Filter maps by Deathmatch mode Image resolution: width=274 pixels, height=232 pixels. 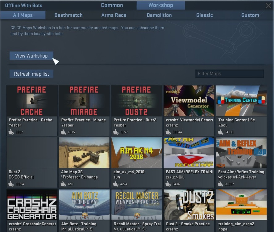(x=68, y=15)
